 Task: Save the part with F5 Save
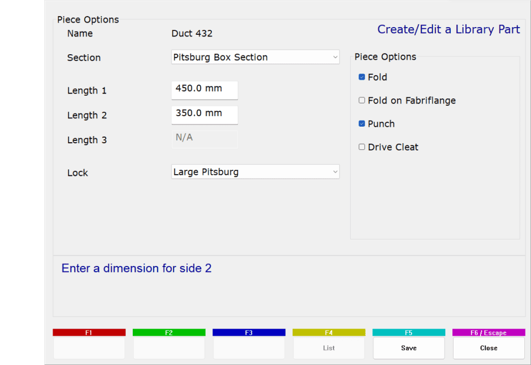coord(408,348)
